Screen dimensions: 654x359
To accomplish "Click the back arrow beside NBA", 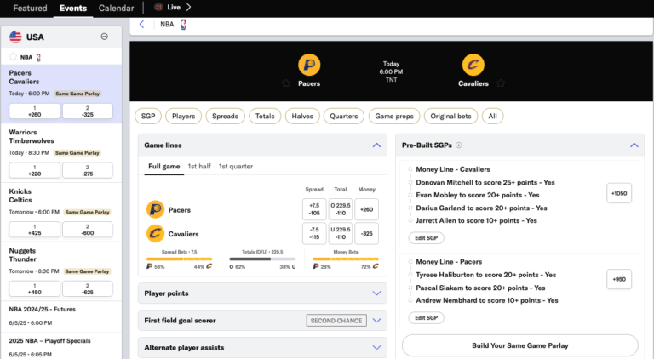I will pos(142,24).
